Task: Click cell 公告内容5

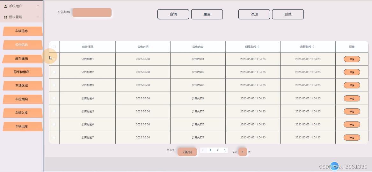Action: (198, 111)
